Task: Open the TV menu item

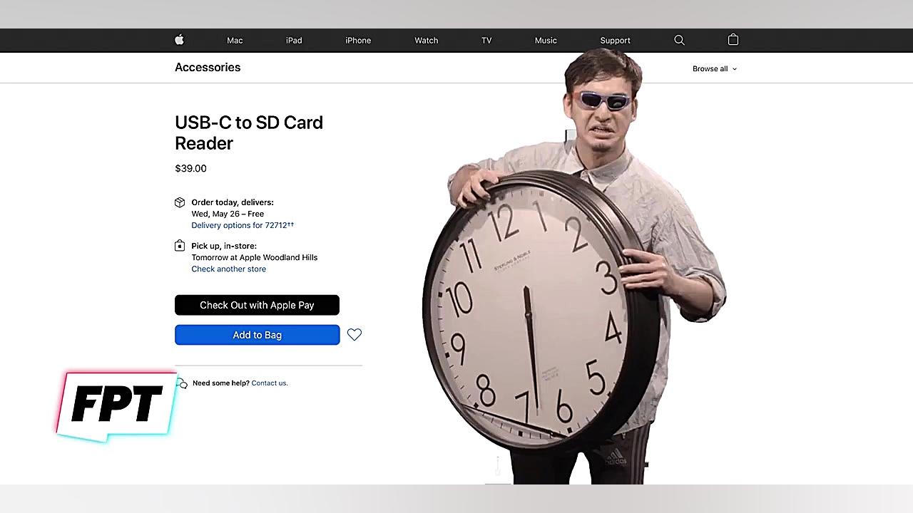Action: tap(486, 41)
